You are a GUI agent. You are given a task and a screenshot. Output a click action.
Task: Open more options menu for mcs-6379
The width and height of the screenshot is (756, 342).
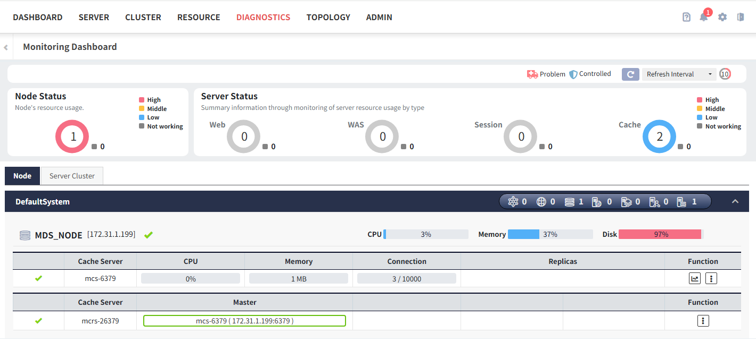(711, 278)
